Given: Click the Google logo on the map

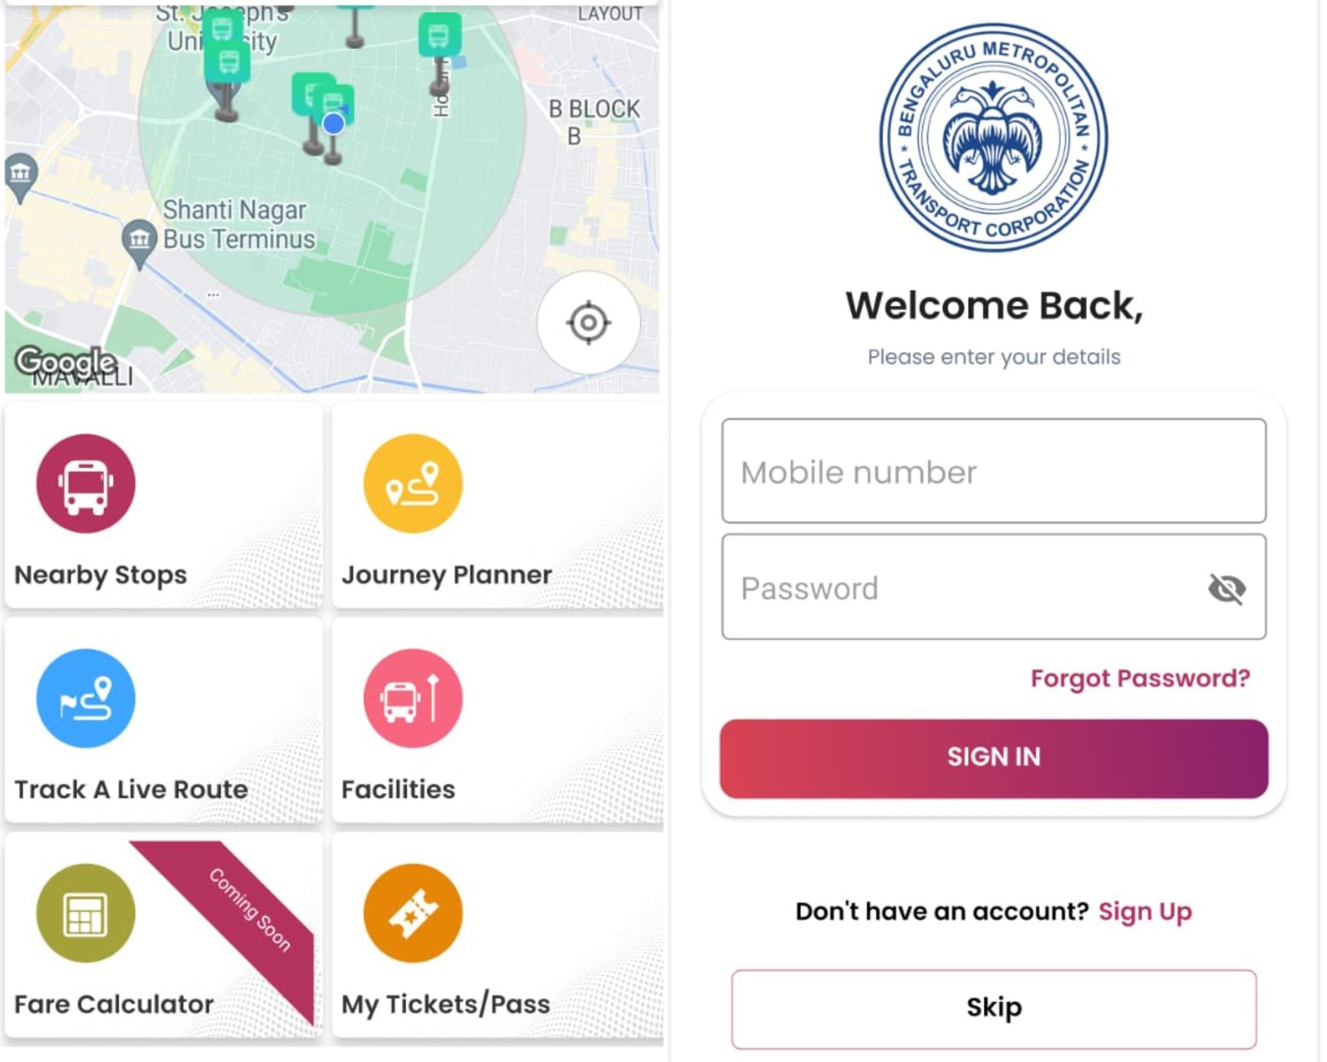Looking at the screenshot, I should [x=66, y=362].
